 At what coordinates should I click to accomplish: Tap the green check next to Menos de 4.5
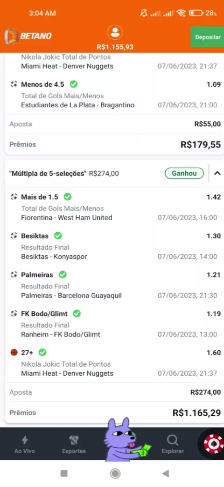(74, 84)
